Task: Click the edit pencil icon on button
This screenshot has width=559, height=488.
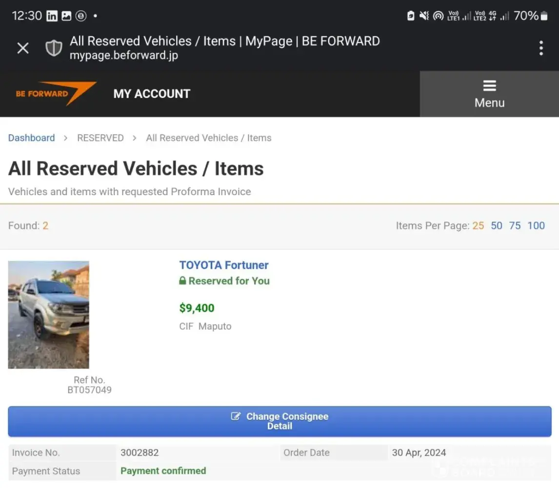Action: point(236,416)
